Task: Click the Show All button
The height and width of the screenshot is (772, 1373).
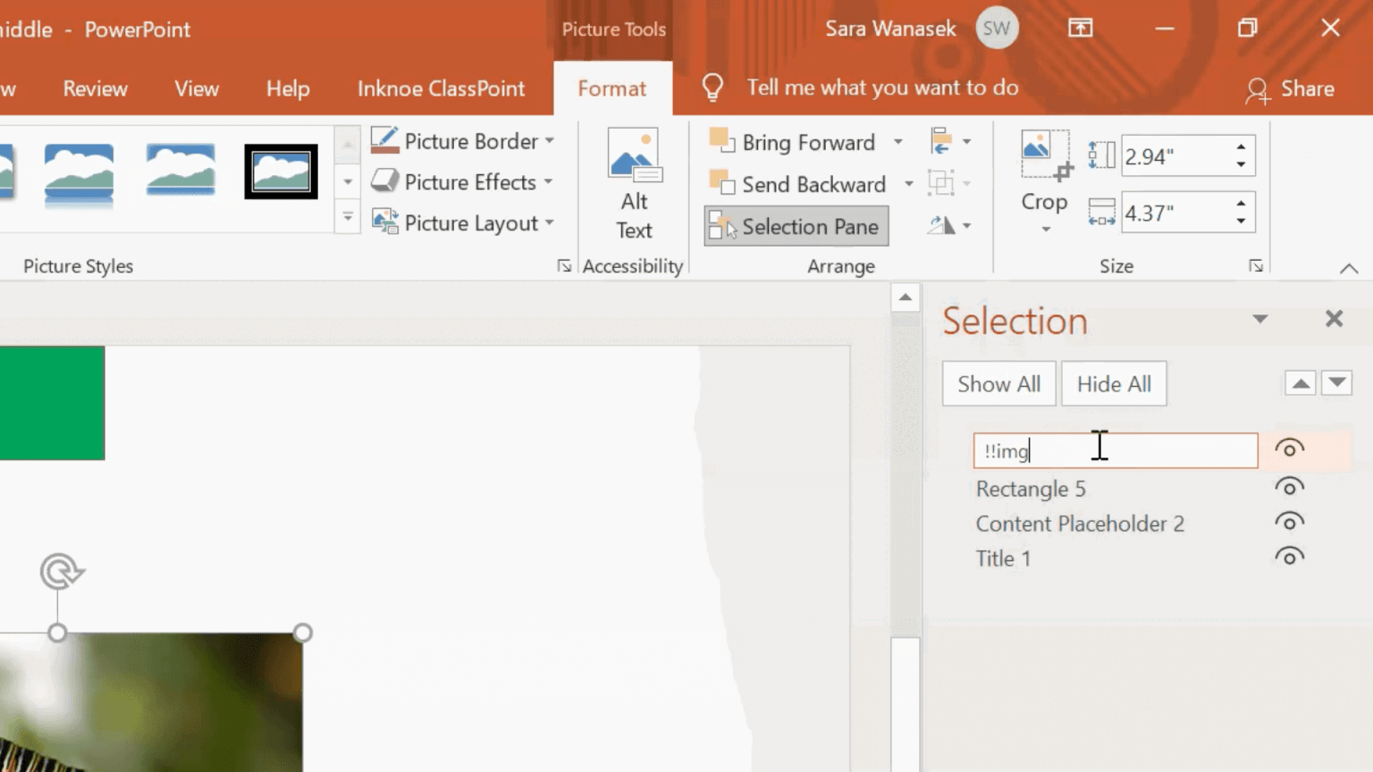Action: coord(998,383)
